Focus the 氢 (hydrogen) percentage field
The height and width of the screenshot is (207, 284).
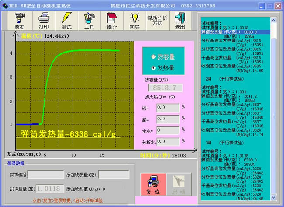168,119
